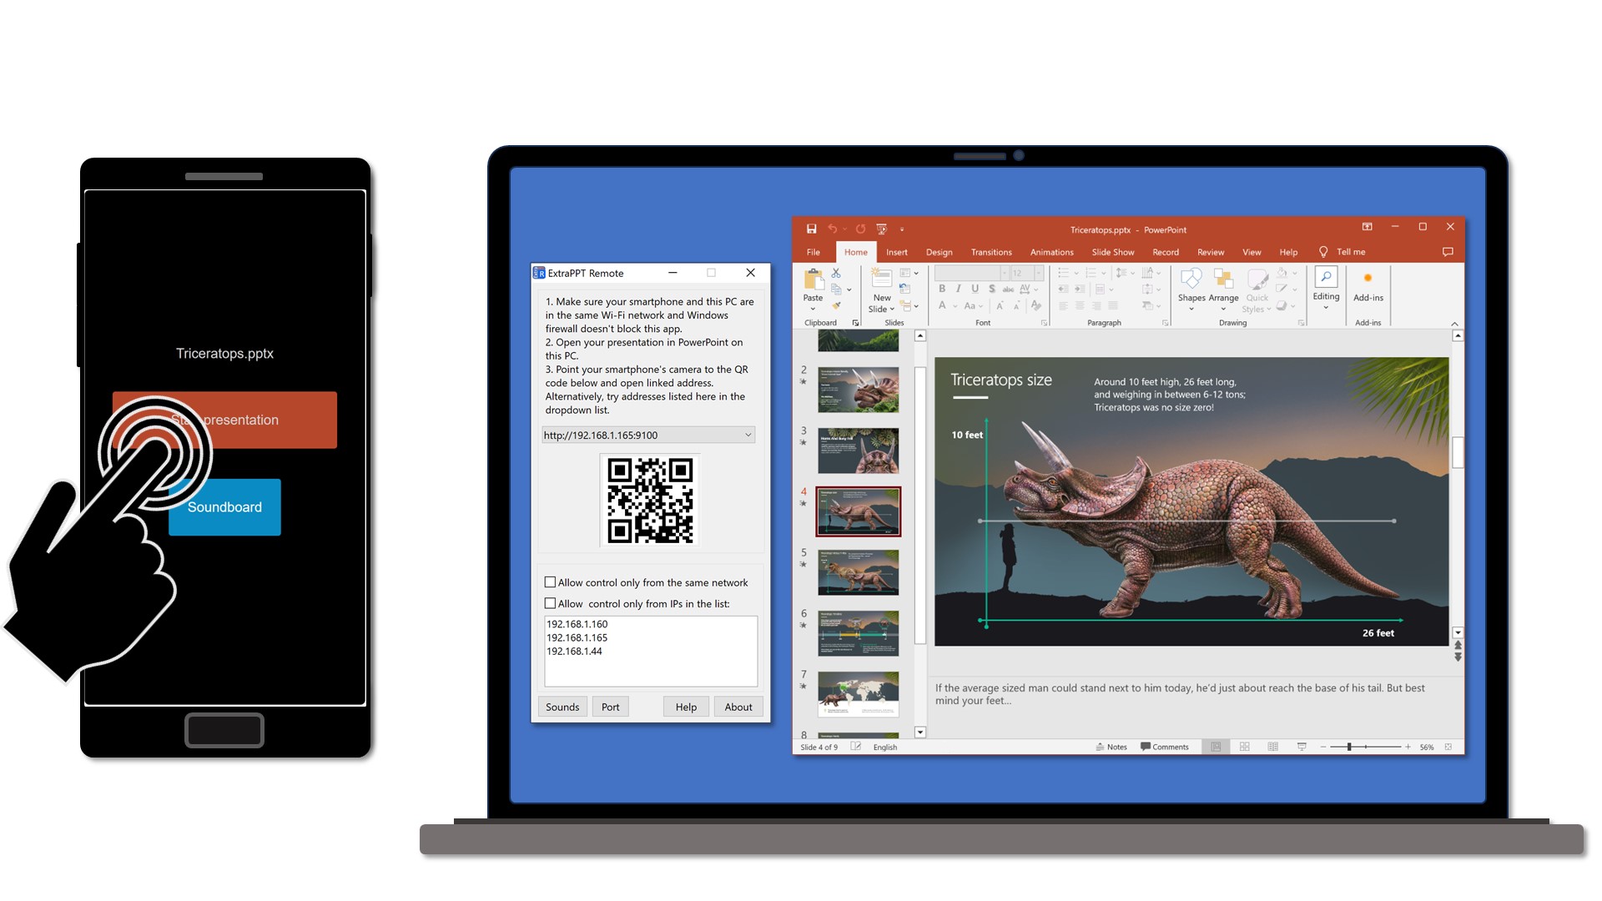Click the Copy icon in Clipboard group
The height and width of the screenshot is (901, 1602).
click(836, 289)
